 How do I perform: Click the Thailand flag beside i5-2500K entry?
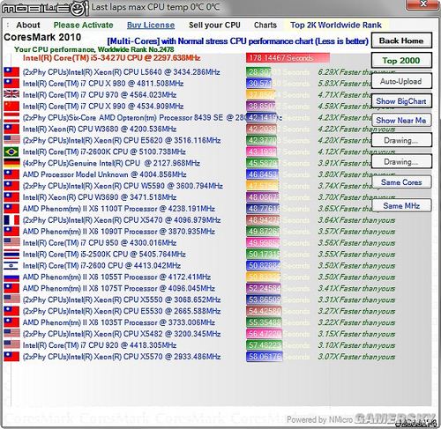pos(11,255)
